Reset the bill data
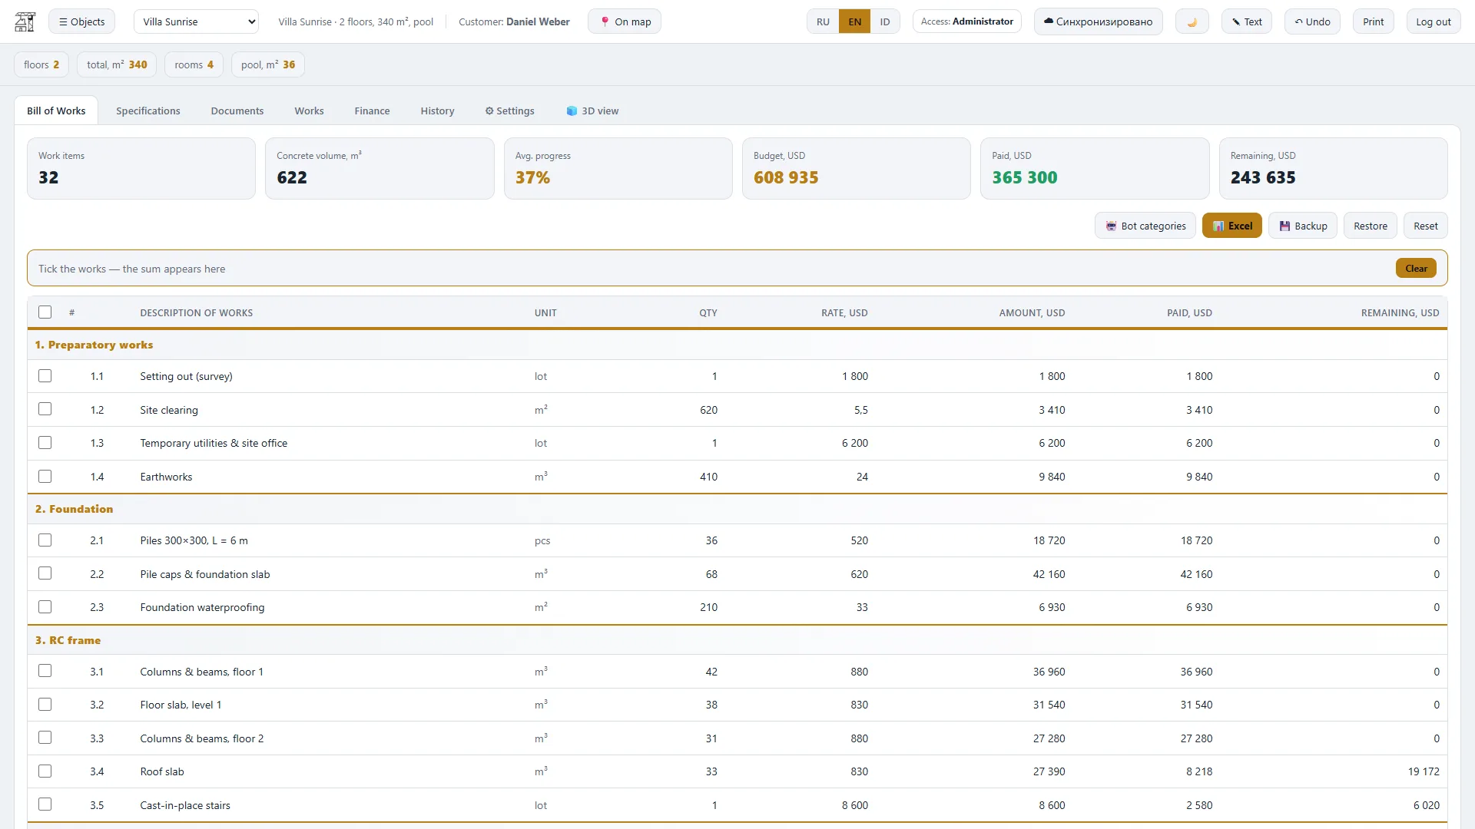 (x=1425, y=226)
